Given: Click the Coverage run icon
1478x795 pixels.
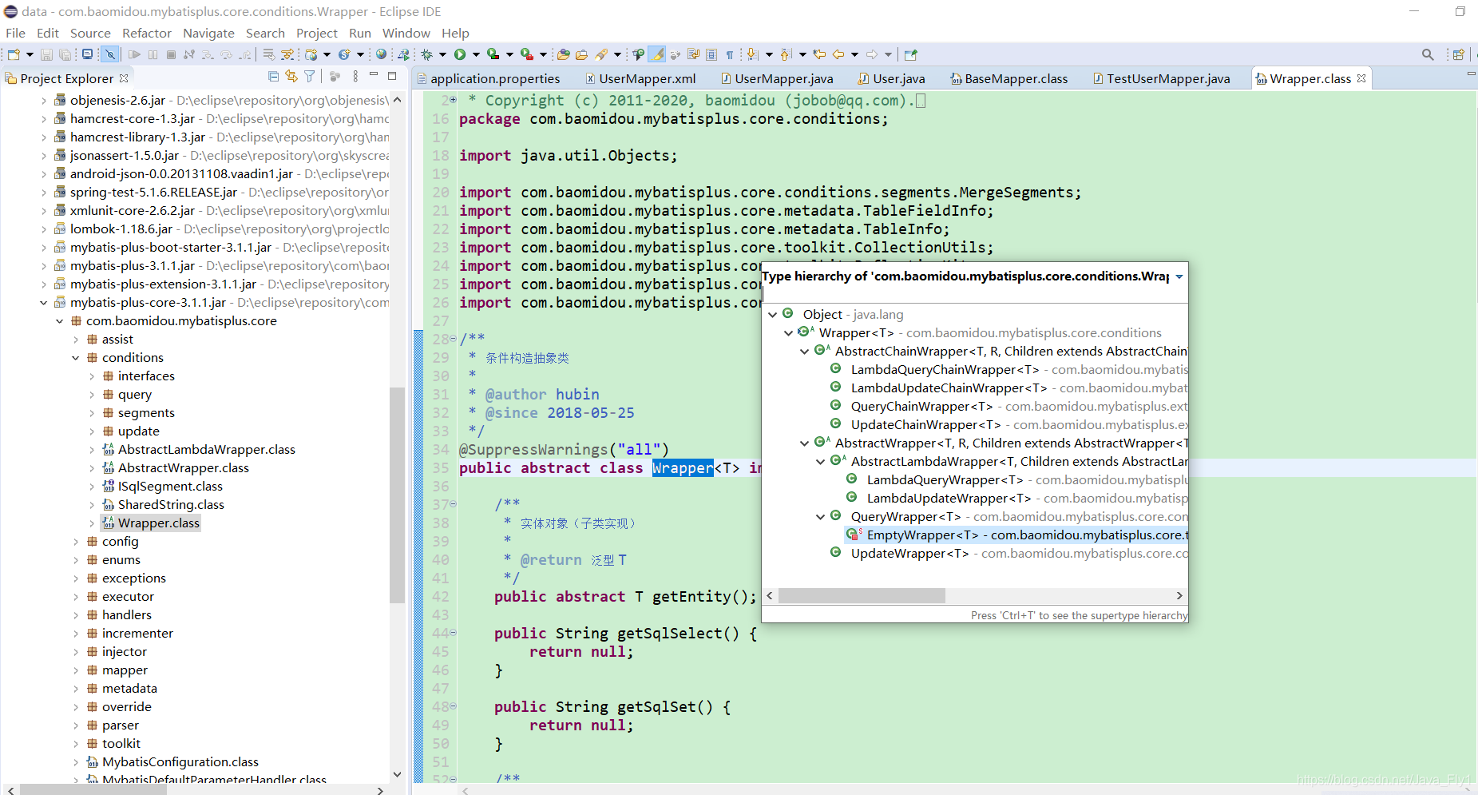Looking at the screenshot, I should pyautogui.click(x=493, y=54).
